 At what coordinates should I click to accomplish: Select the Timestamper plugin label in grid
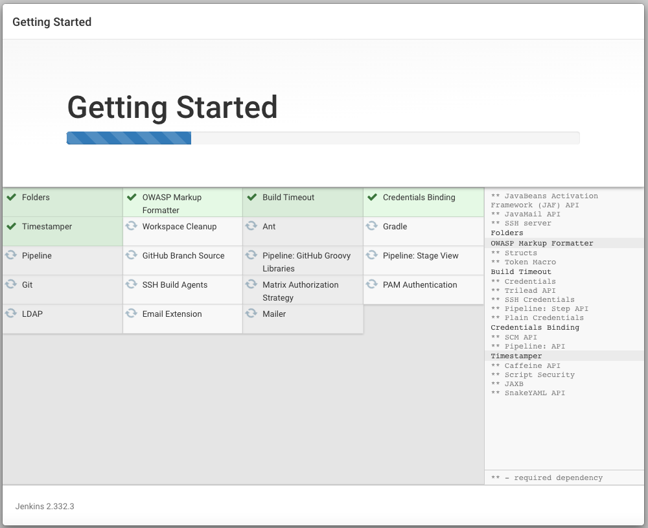47,226
